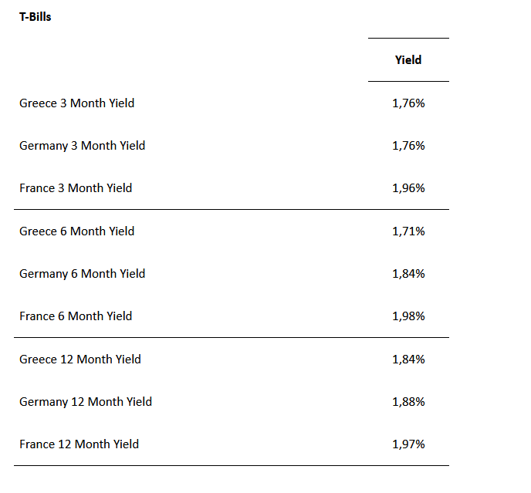
Task: Click the Greece 12 Month yield value
Action: (x=408, y=359)
